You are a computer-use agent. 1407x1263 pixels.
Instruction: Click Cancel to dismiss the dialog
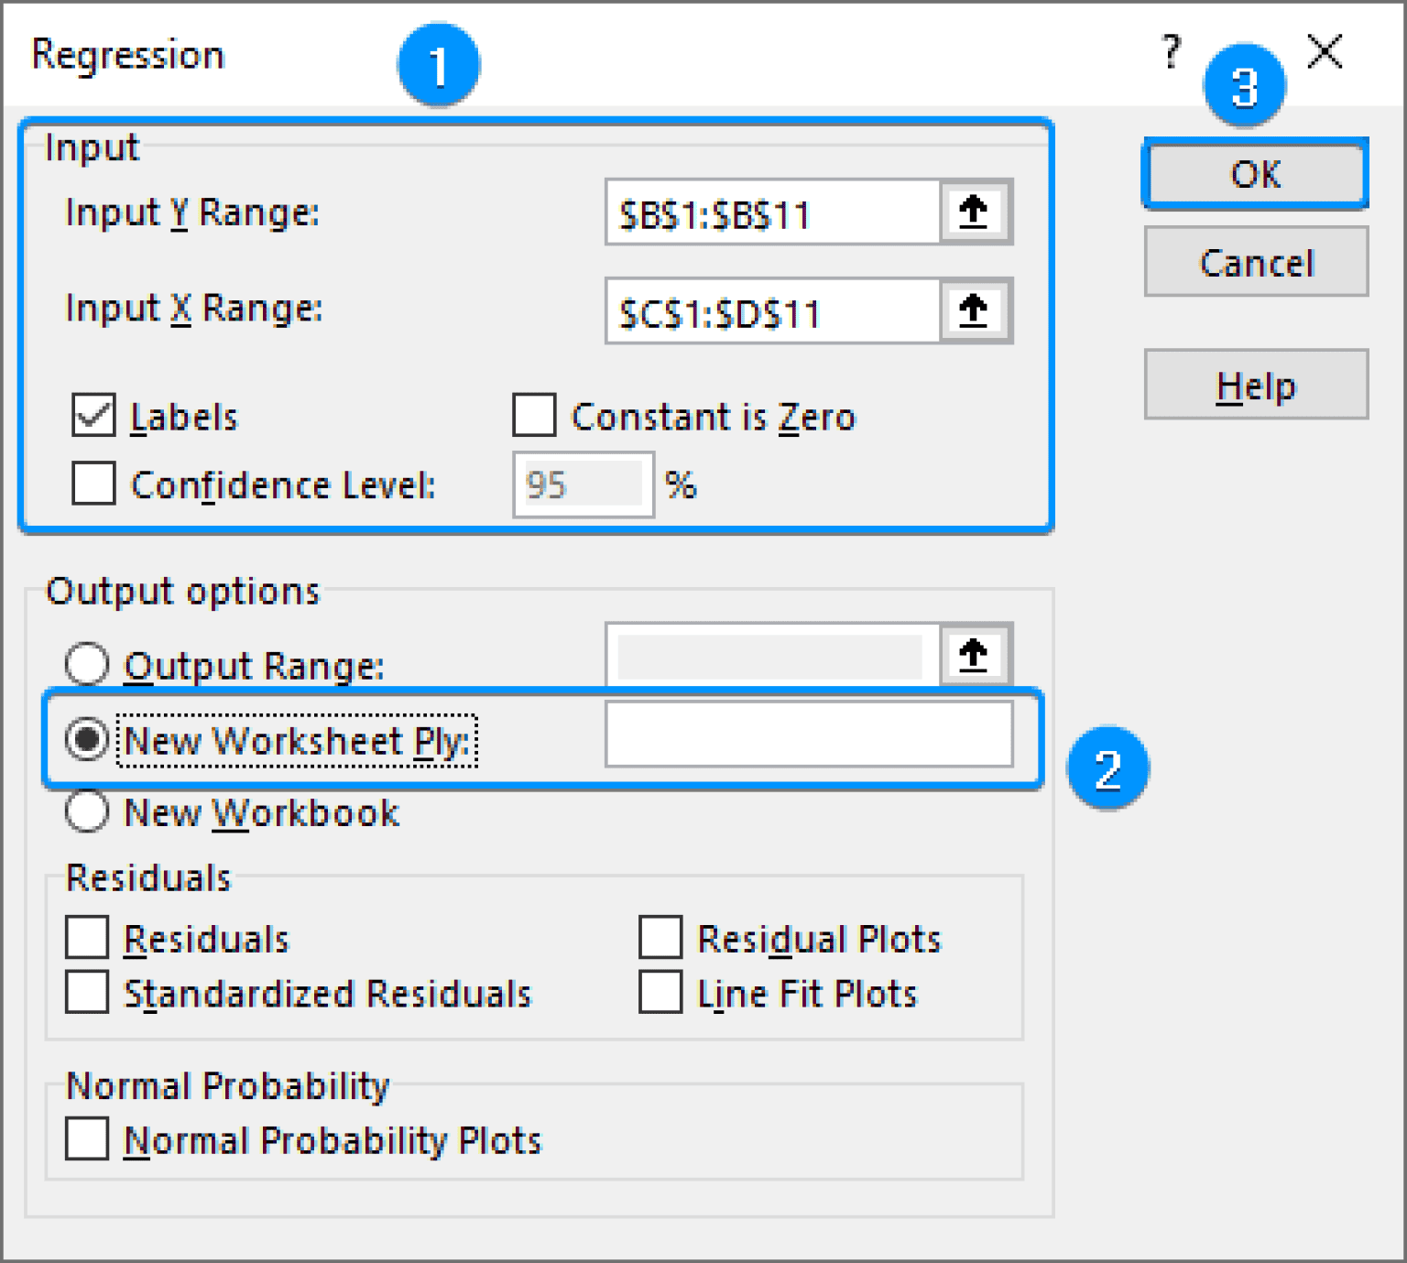tap(1255, 262)
